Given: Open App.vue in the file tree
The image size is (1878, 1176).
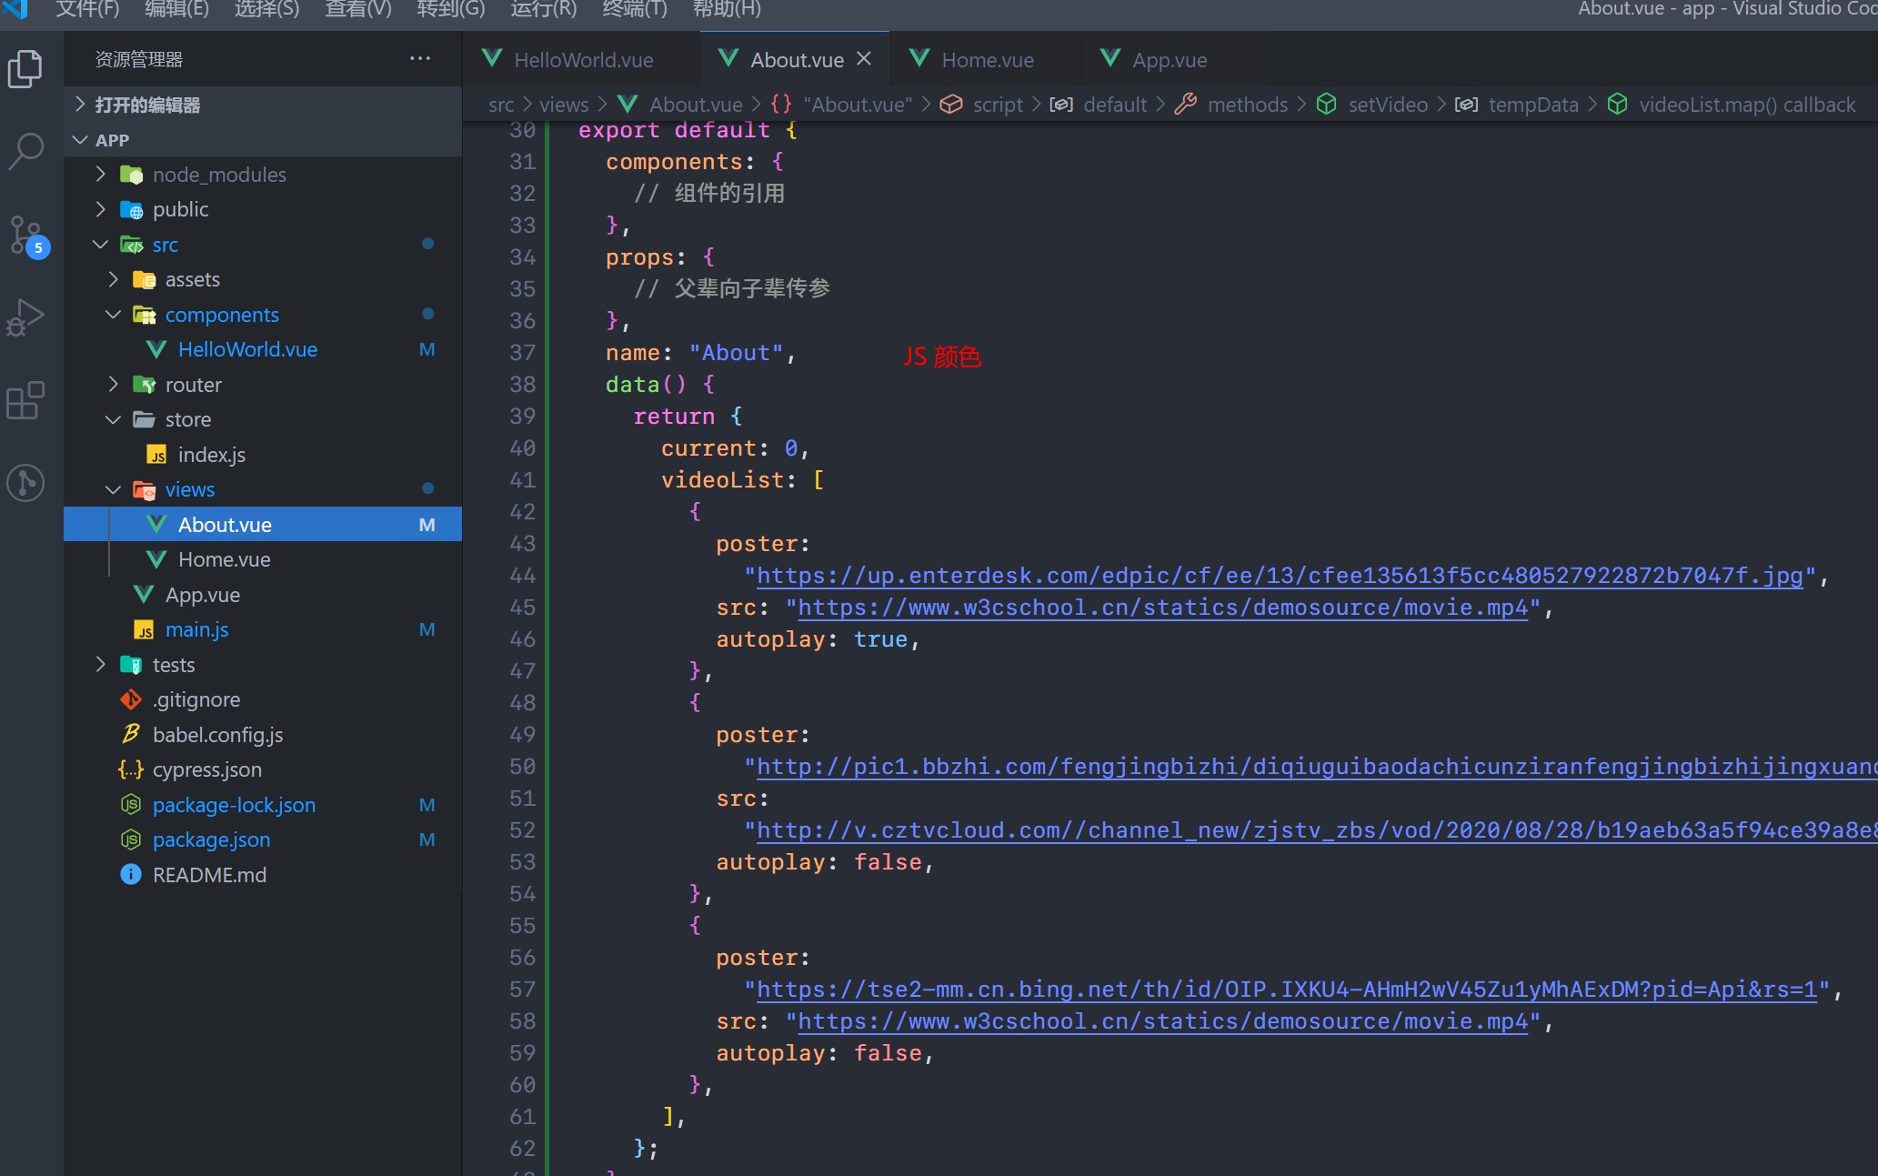Looking at the screenshot, I should tap(263, 595).
